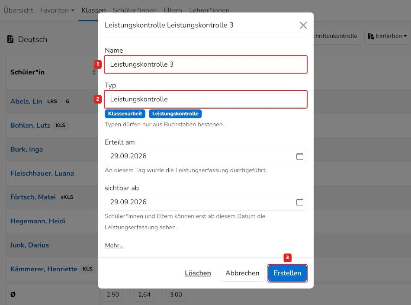Focus the Name input field
This screenshot has width=411, height=305.
(206, 64)
